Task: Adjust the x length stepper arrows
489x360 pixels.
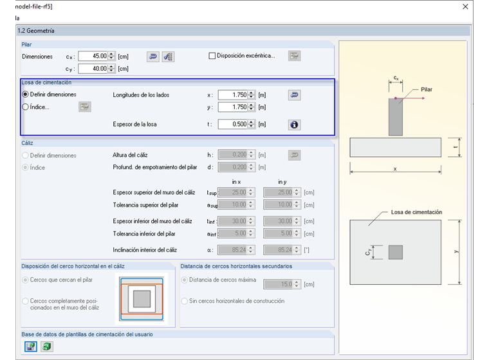Action: [x=252, y=94]
